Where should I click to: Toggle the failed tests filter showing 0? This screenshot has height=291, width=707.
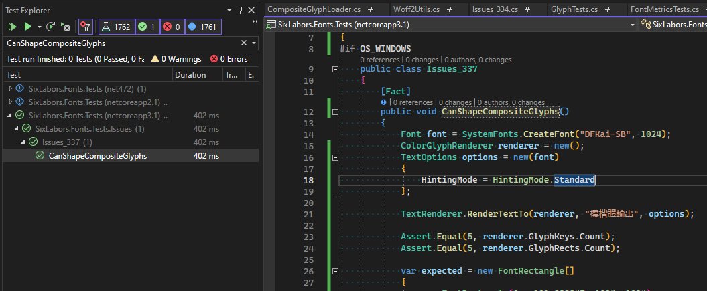pyautogui.click(x=172, y=27)
